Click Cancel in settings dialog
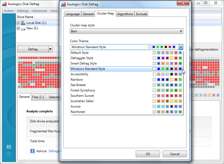The width and height of the screenshot is (224, 164). (175, 154)
